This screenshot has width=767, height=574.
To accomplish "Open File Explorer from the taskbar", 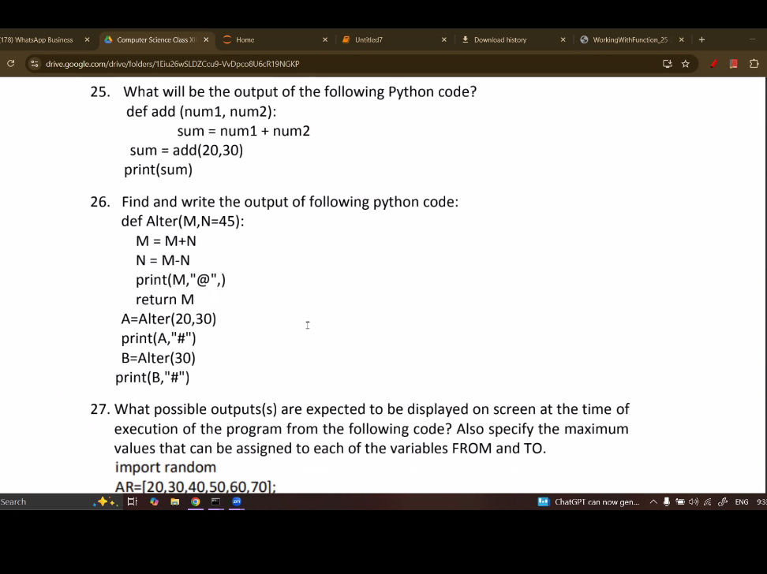I will click(174, 501).
